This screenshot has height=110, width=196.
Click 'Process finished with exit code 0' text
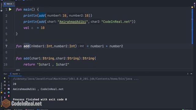(40, 99)
